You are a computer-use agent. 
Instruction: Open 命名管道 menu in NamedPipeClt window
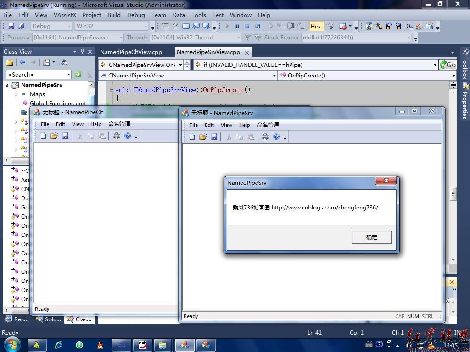click(119, 124)
